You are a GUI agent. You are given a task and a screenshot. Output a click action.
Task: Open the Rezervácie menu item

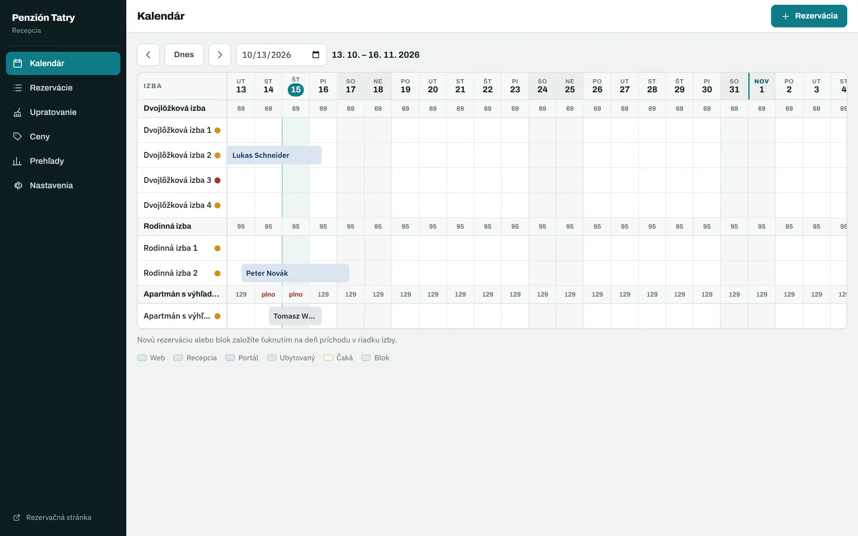tap(63, 88)
